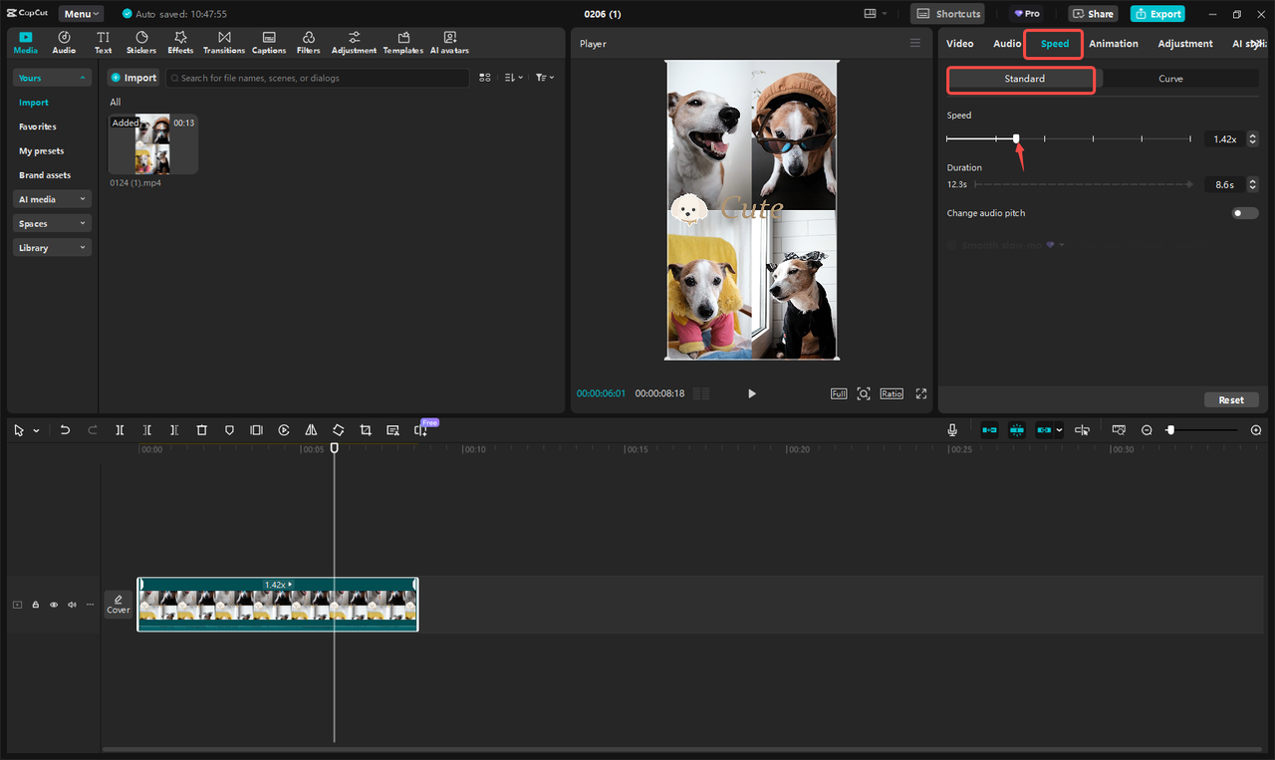
Task: Select the Split tool above the timeline
Action: click(120, 429)
